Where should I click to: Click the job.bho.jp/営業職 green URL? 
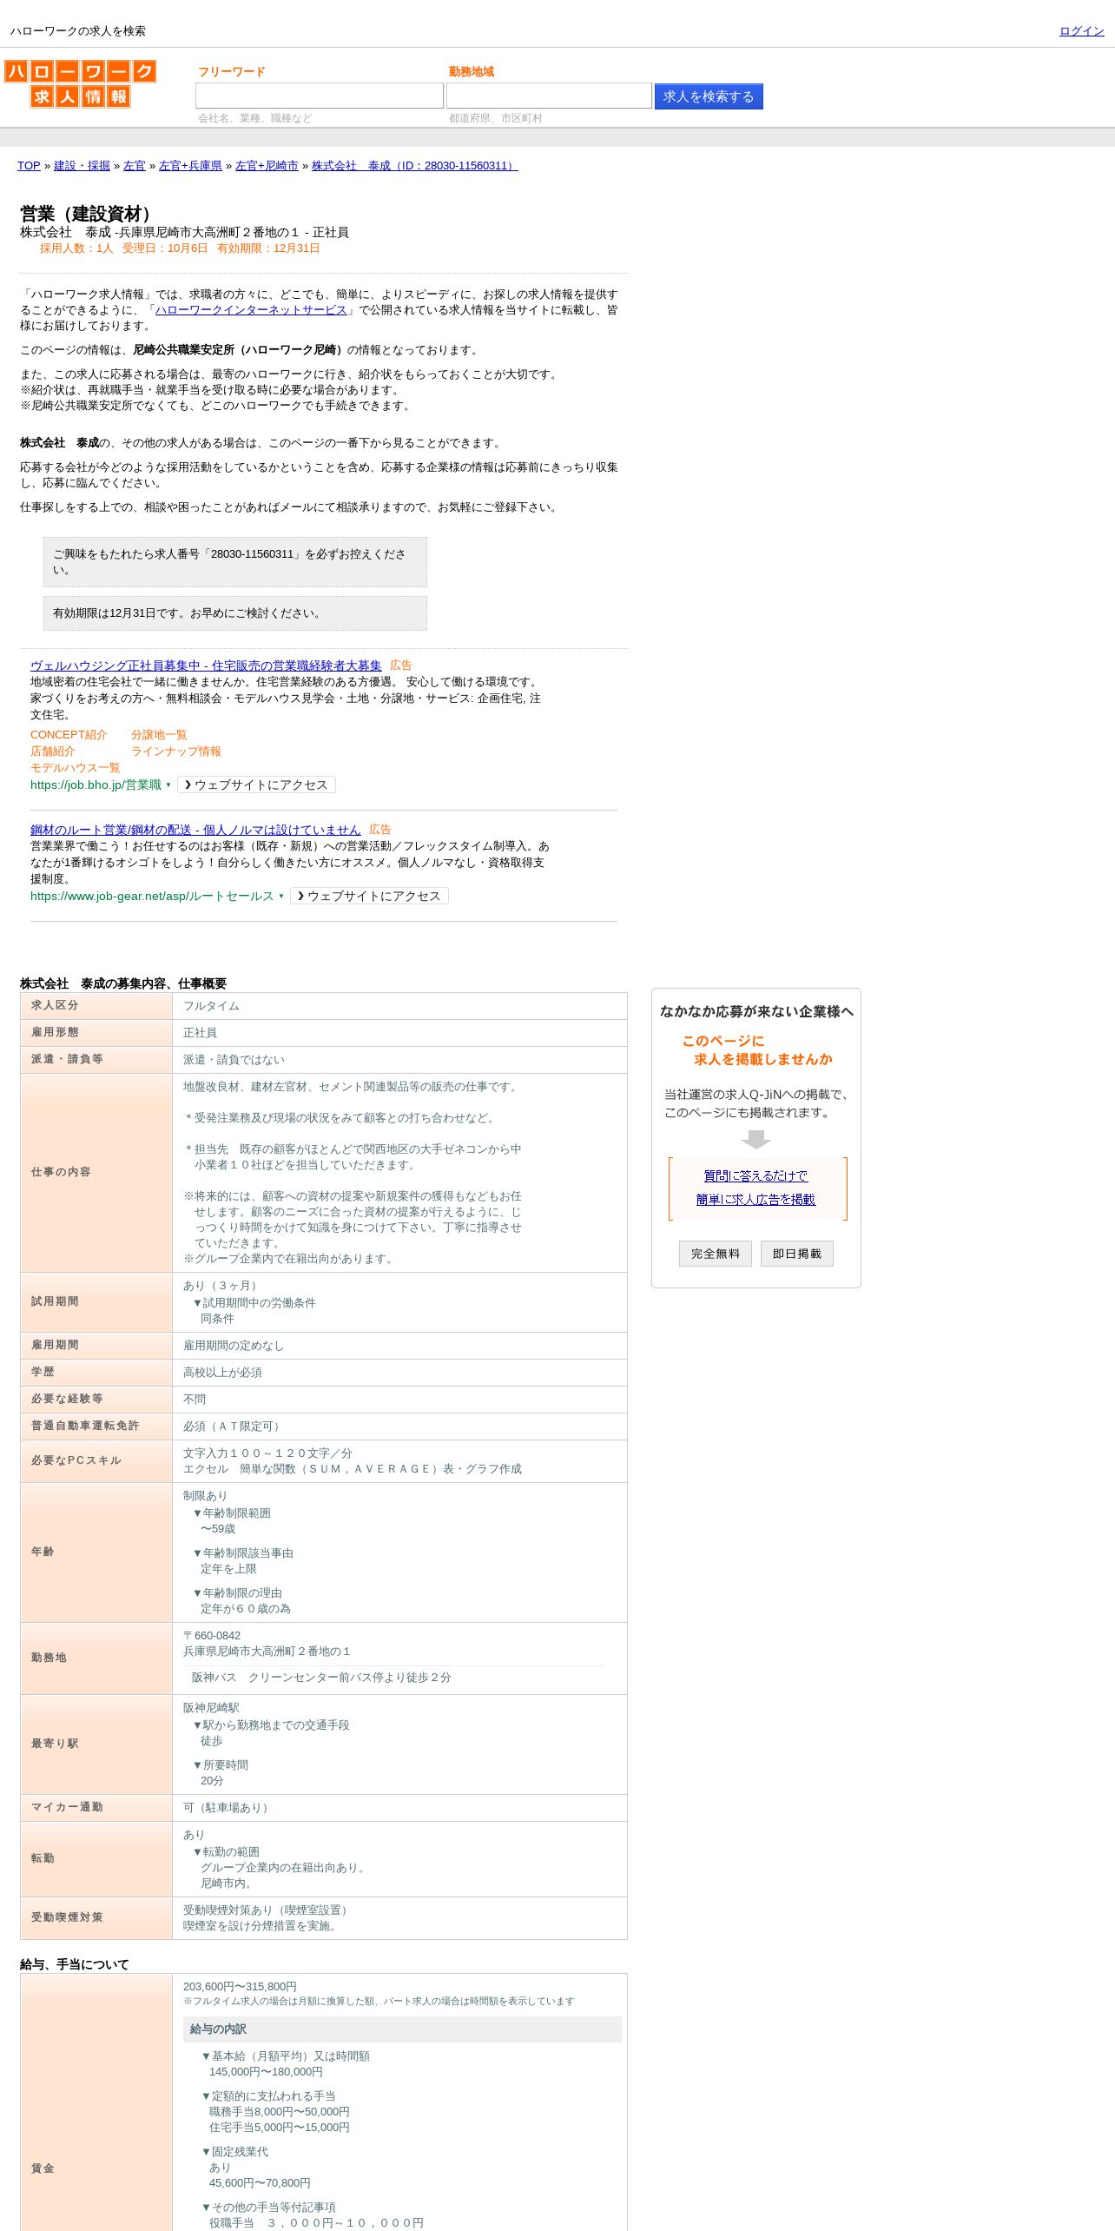(x=96, y=785)
